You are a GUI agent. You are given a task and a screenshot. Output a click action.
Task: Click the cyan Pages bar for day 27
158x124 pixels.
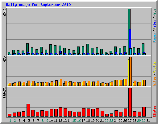click(x=131, y=51)
